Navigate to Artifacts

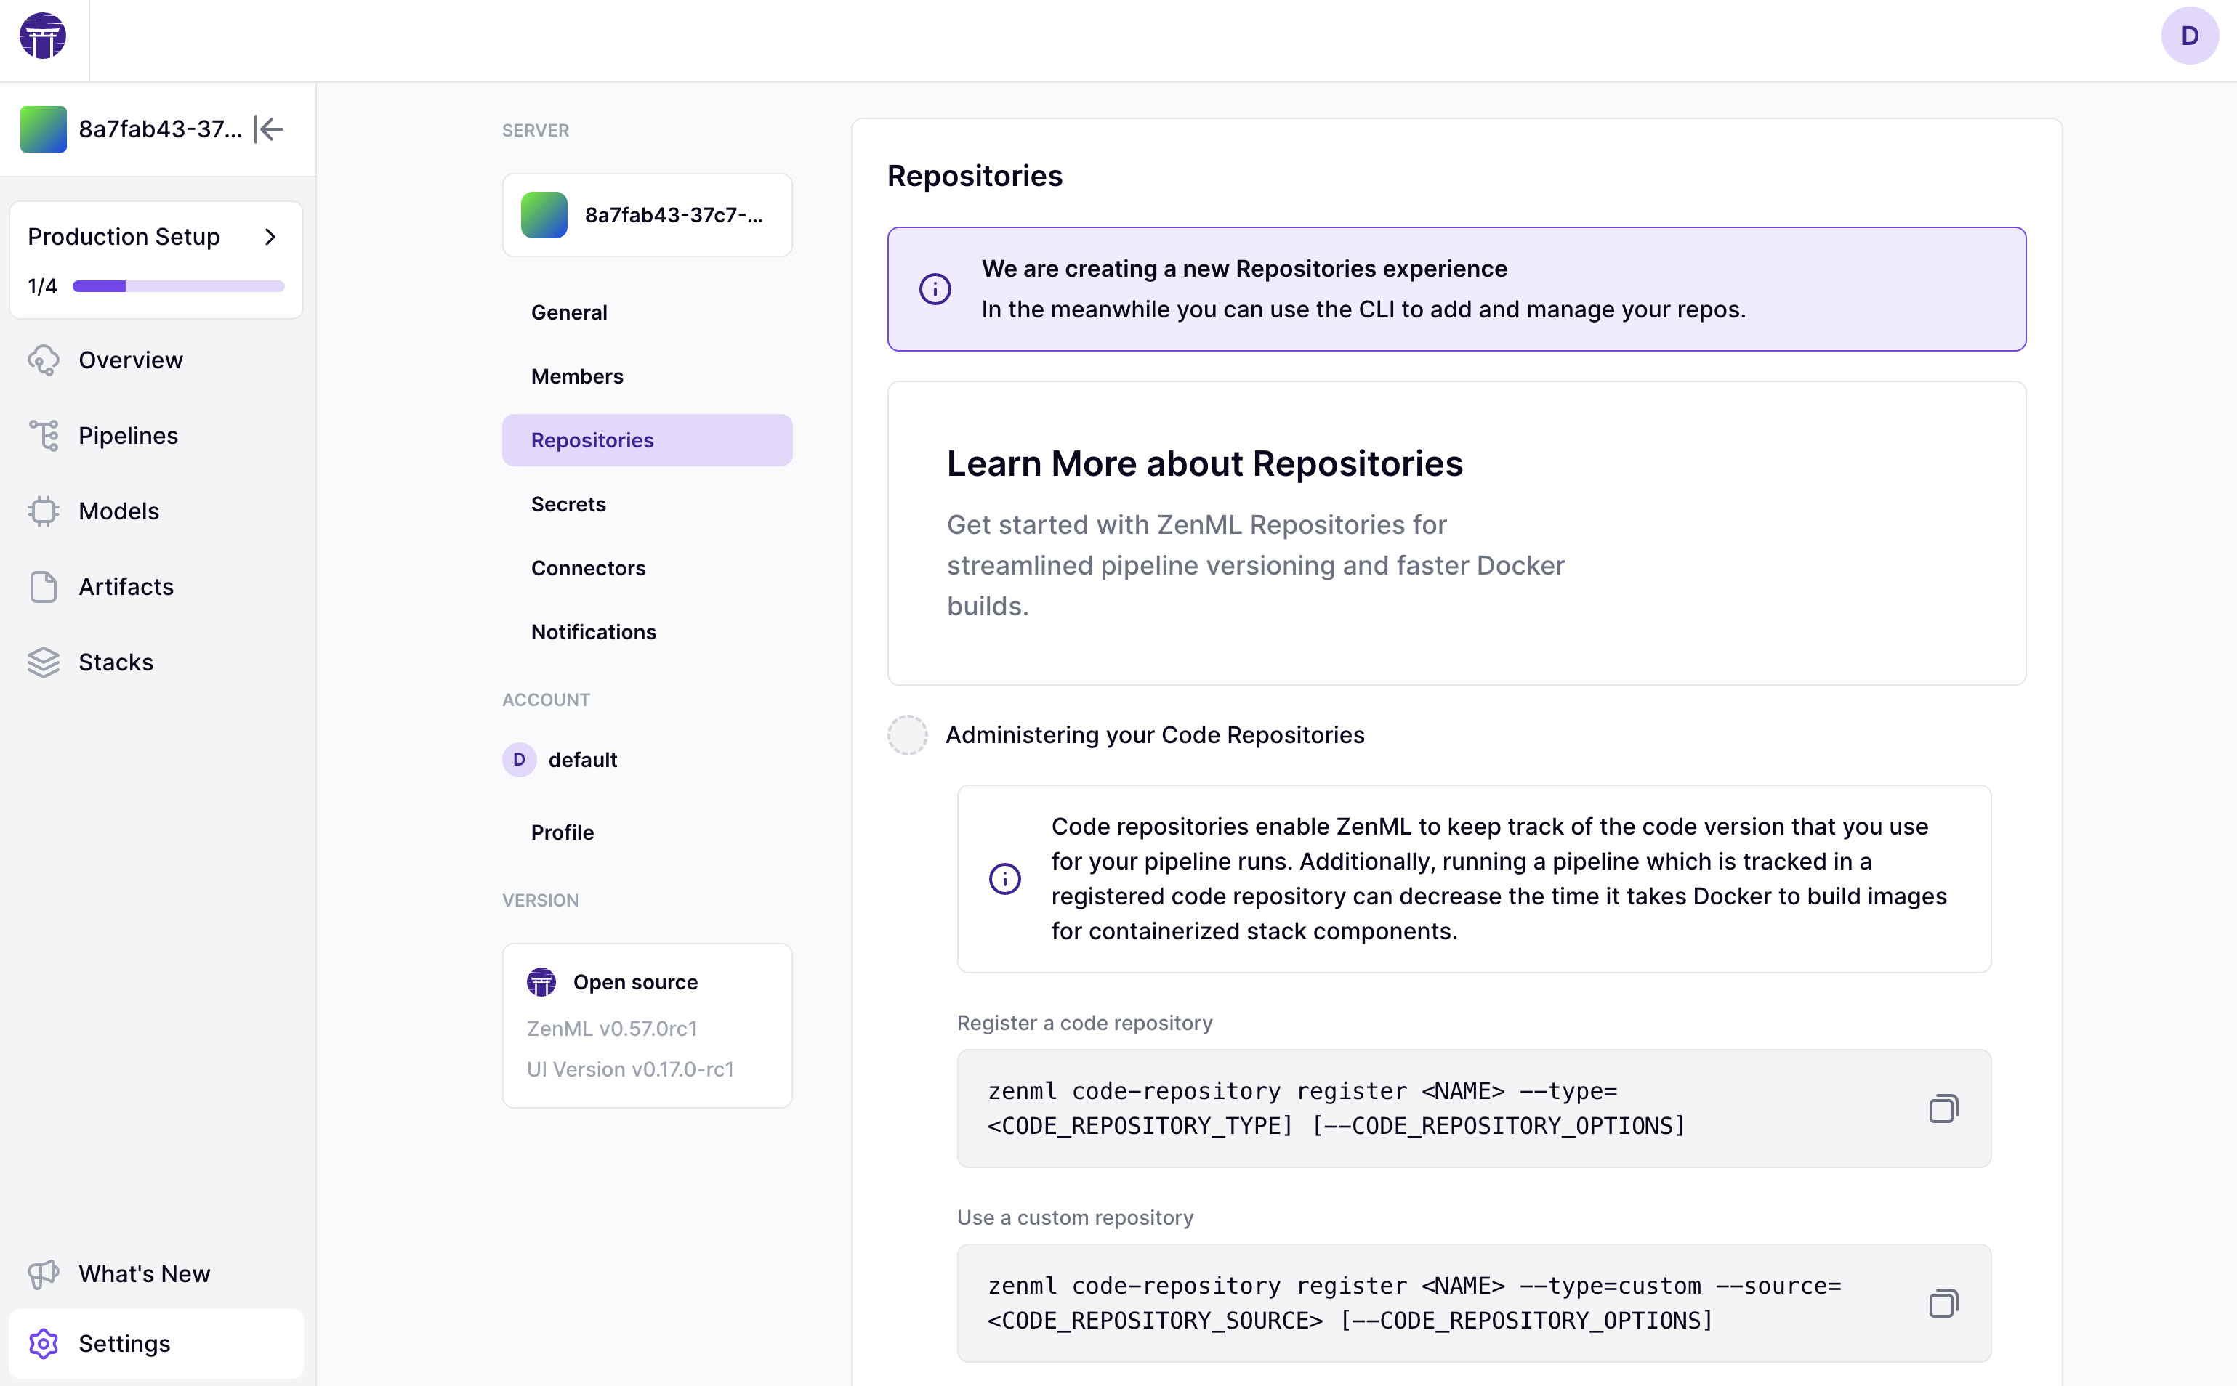click(126, 587)
